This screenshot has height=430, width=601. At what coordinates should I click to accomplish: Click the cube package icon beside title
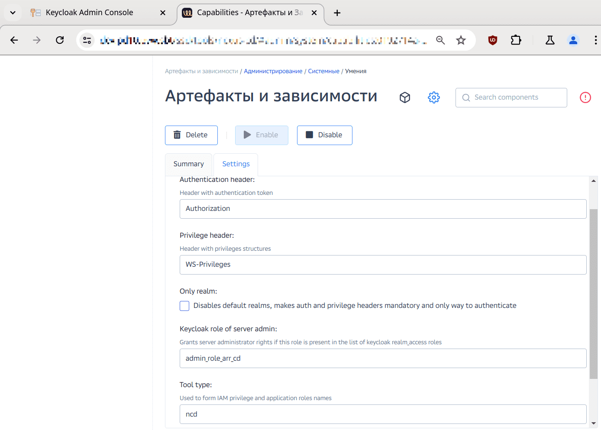click(x=404, y=97)
